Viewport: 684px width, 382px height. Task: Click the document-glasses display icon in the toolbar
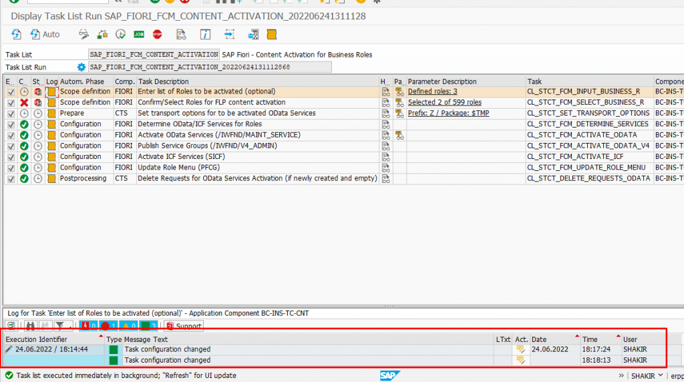point(181,35)
